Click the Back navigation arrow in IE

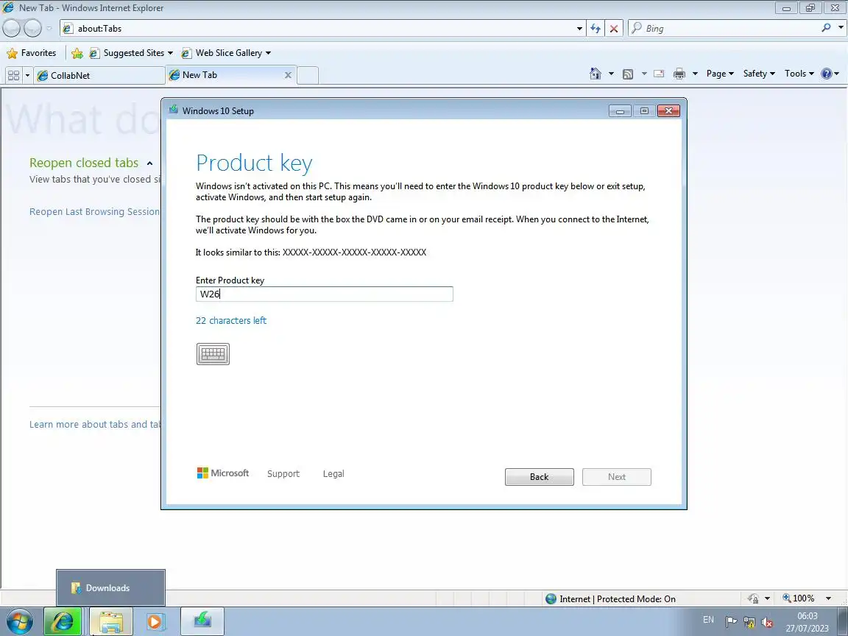[12, 27]
